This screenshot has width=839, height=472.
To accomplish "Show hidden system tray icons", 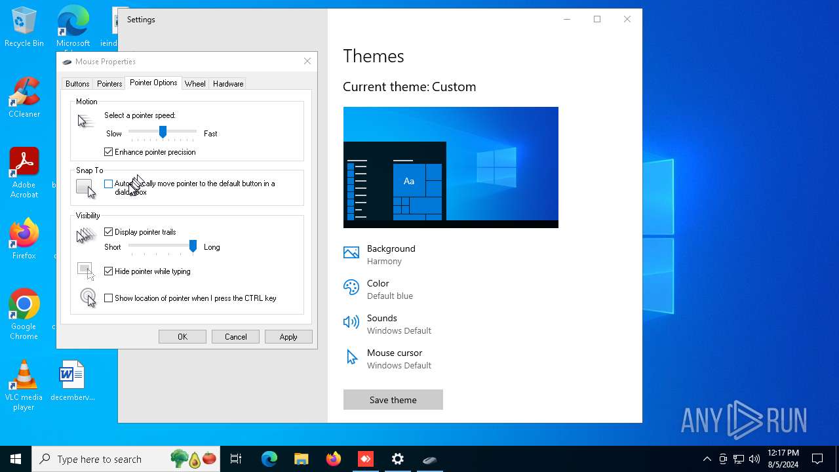I will pyautogui.click(x=707, y=459).
